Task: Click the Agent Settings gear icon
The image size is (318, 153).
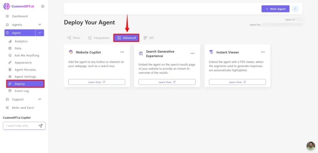Action: [x=10, y=76]
